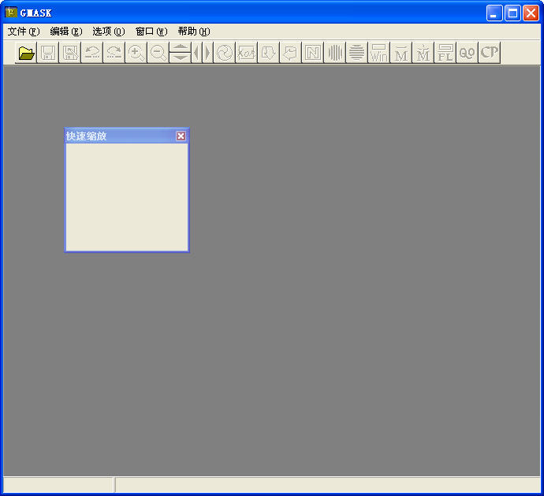Click the zoom out magnifier icon
Screen dimensions: 544x496
[x=158, y=53]
